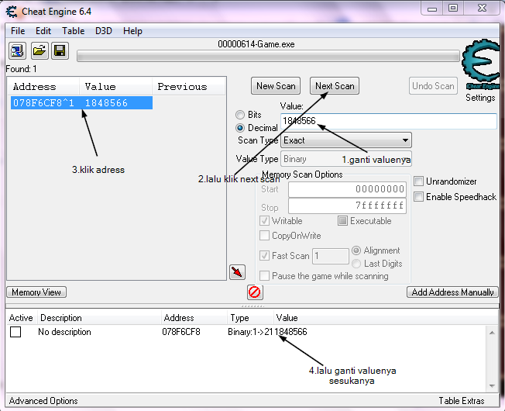Click 078F6CF8 address in cheat table

pos(181,332)
